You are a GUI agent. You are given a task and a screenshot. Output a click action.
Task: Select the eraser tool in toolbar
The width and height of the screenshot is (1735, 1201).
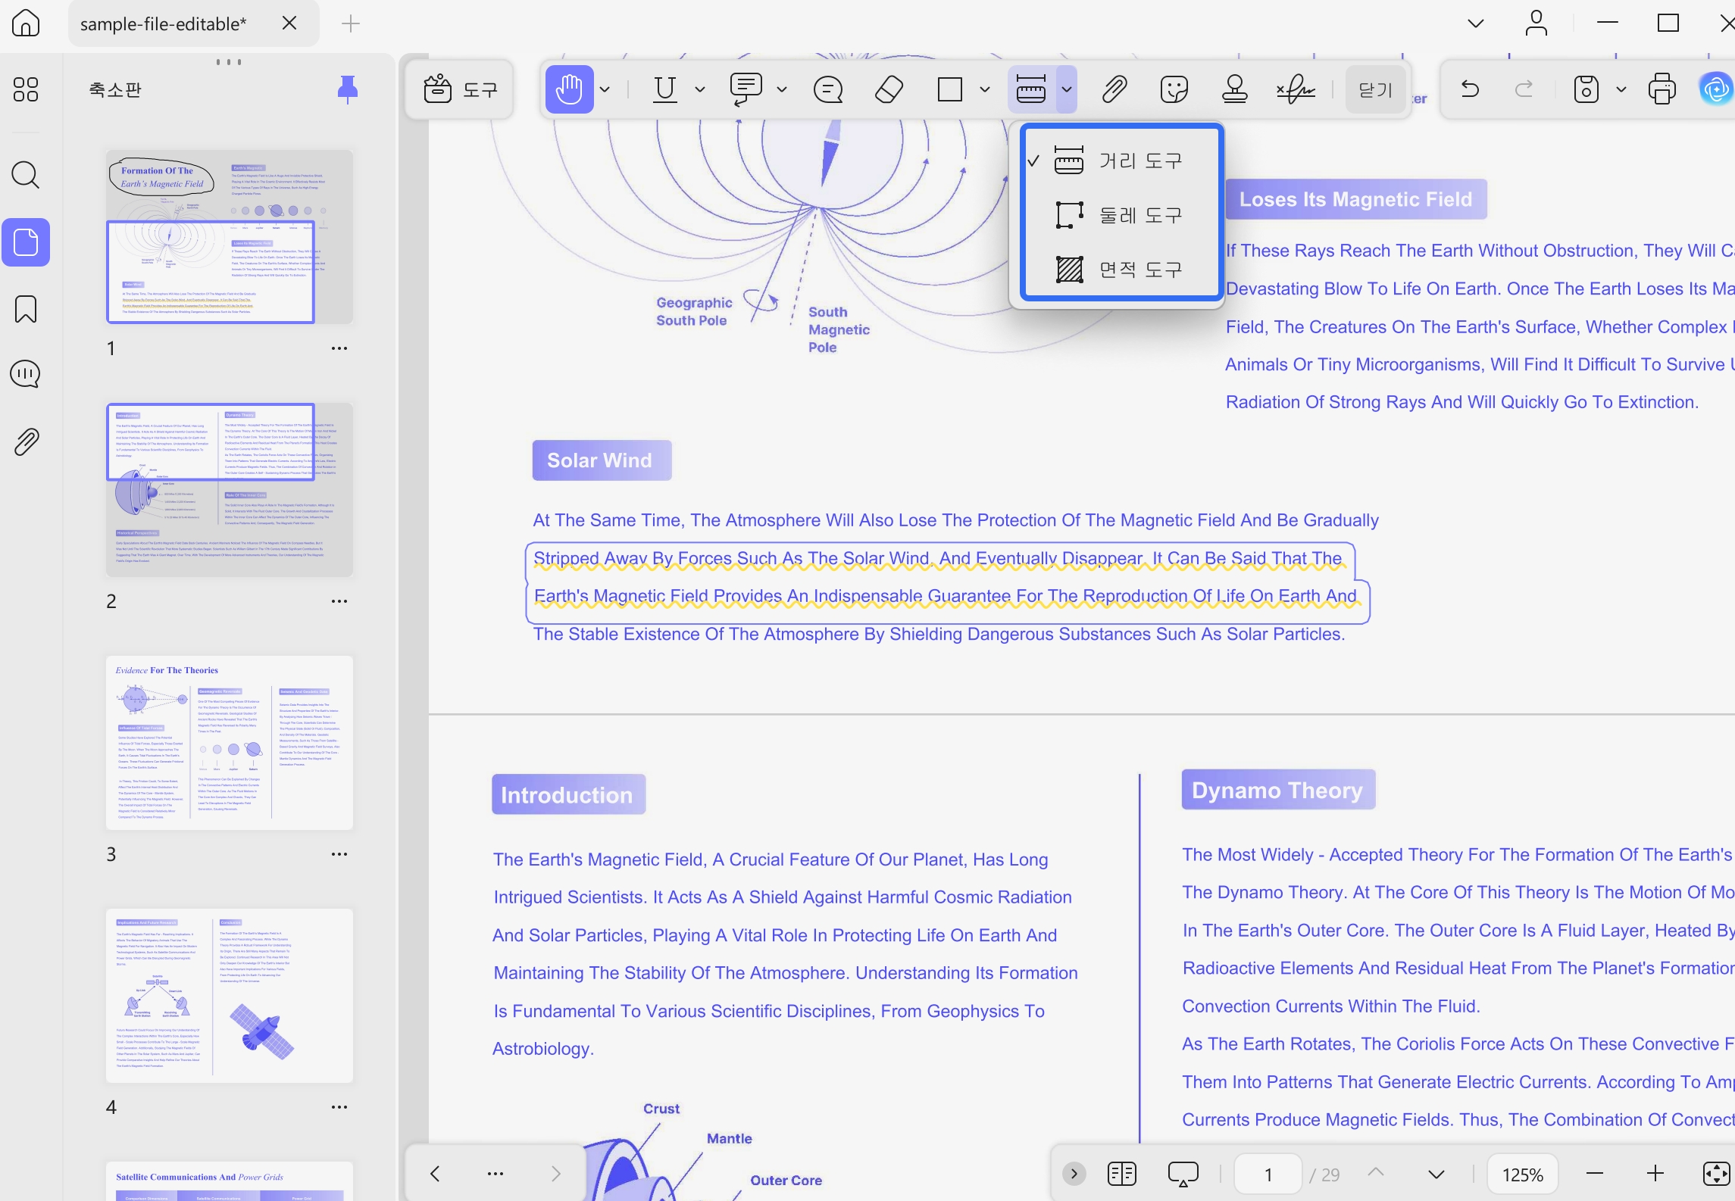(889, 89)
